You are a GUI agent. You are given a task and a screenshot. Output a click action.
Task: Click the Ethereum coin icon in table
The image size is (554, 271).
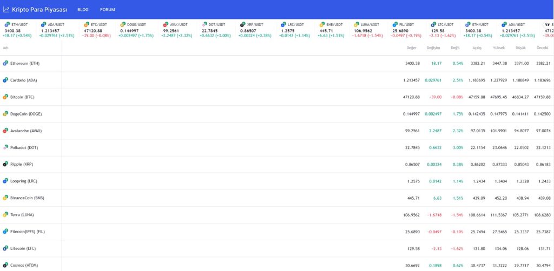[x=5, y=63]
